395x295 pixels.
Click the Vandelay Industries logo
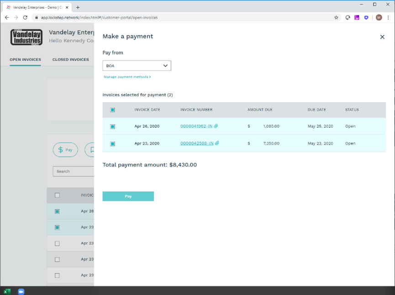pyautogui.click(x=26, y=37)
